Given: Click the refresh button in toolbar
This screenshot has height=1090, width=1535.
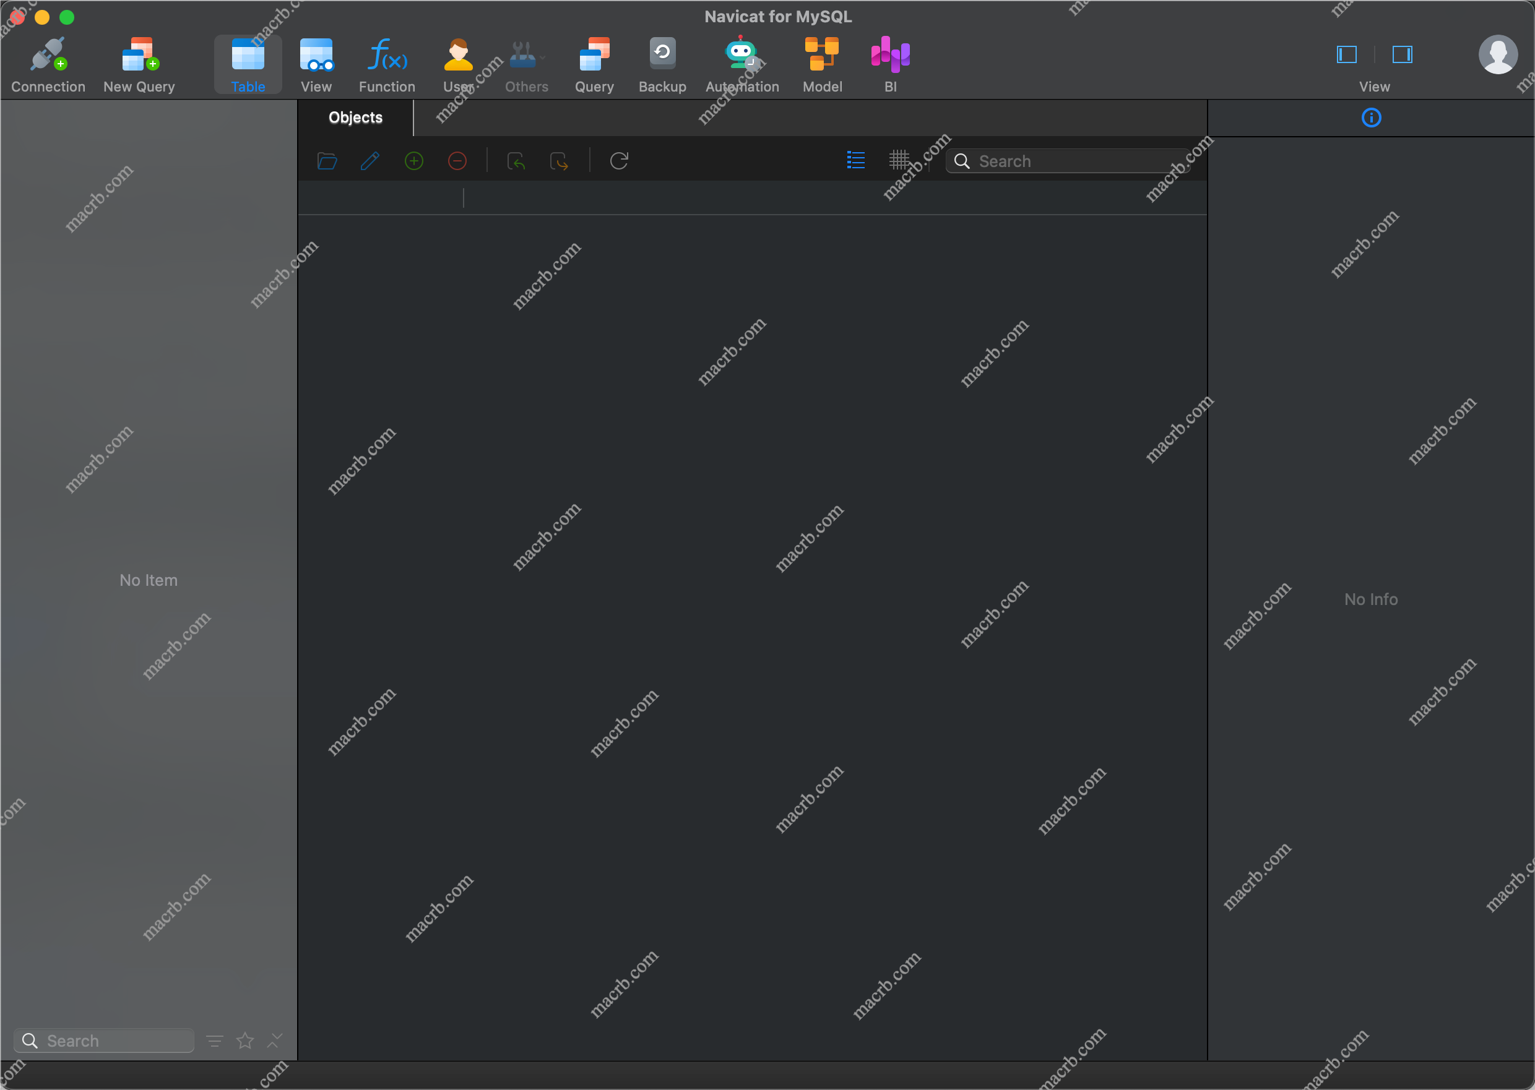Looking at the screenshot, I should [621, 161].
